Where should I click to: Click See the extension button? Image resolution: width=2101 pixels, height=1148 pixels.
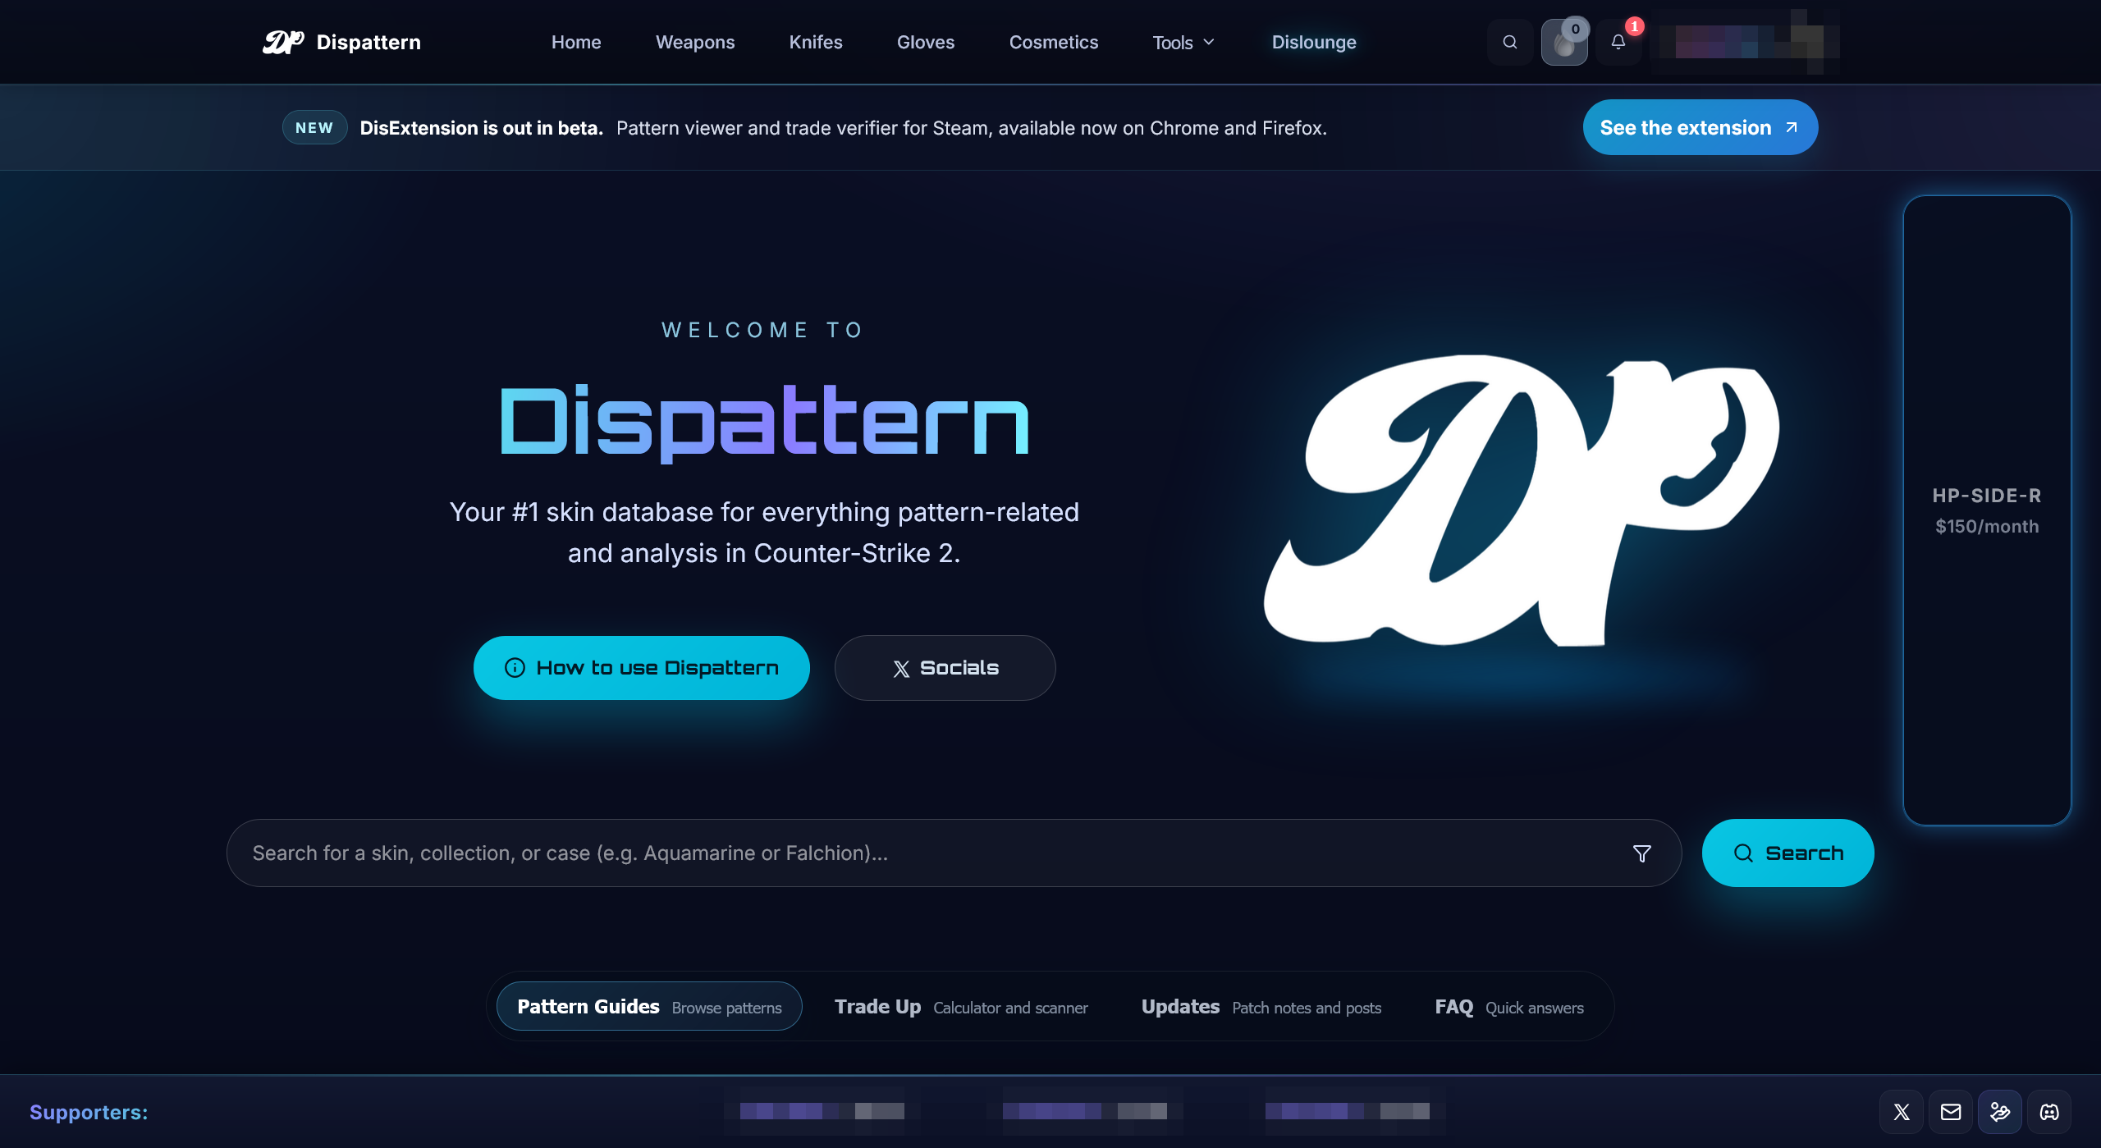1700,127
